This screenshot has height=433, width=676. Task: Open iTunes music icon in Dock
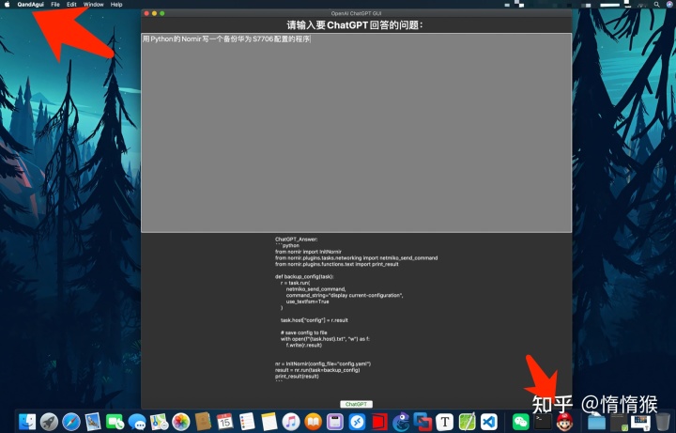291,422
